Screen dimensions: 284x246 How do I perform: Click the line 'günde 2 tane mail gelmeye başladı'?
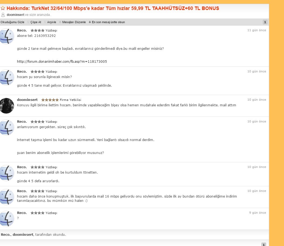(x=90, y=49)
